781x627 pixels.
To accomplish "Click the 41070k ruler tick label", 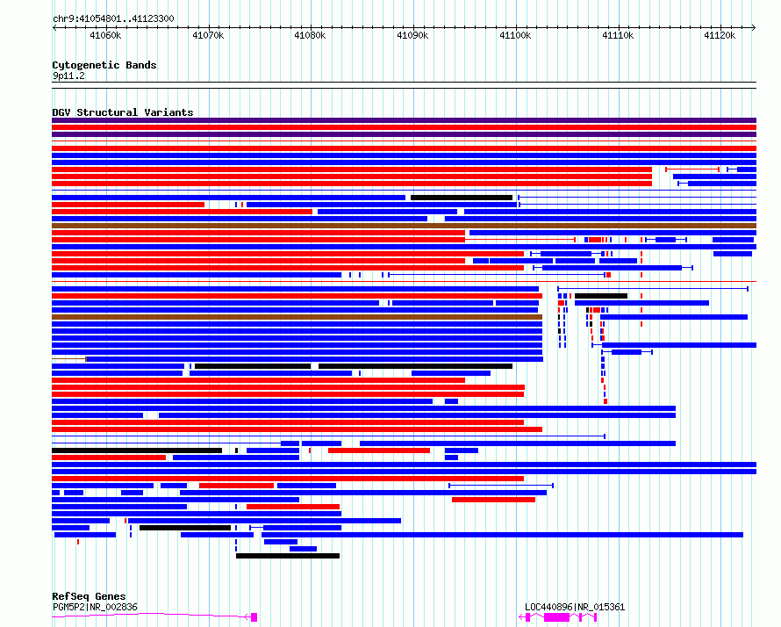I will coord(208,35).
